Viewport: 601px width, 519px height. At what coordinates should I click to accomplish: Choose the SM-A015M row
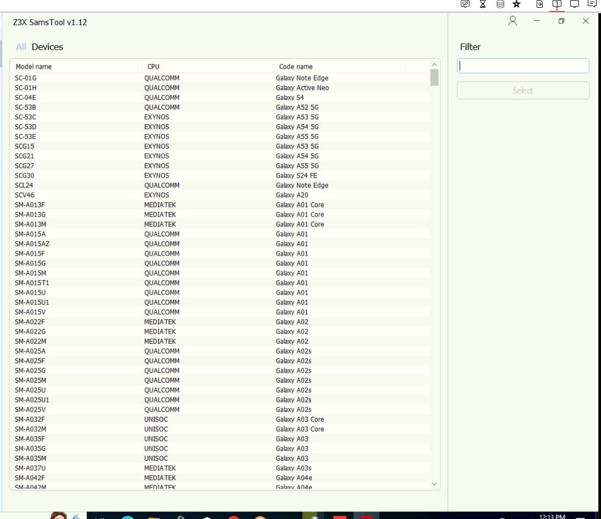[x=220, y=273]
